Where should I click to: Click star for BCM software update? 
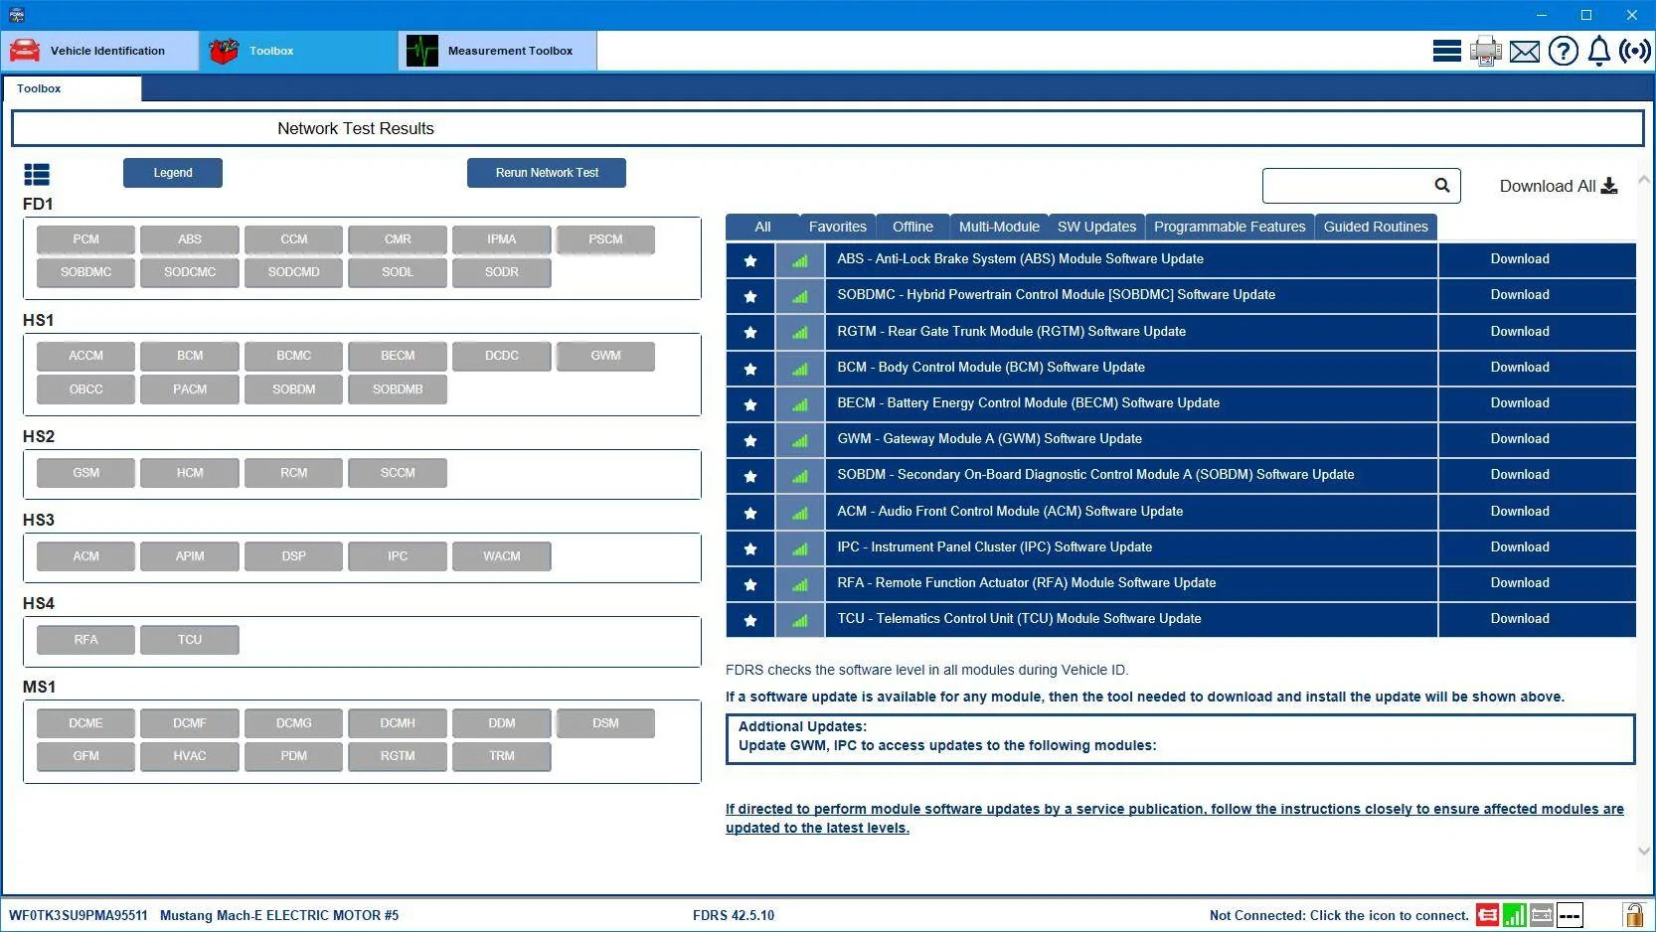point(750,369)
